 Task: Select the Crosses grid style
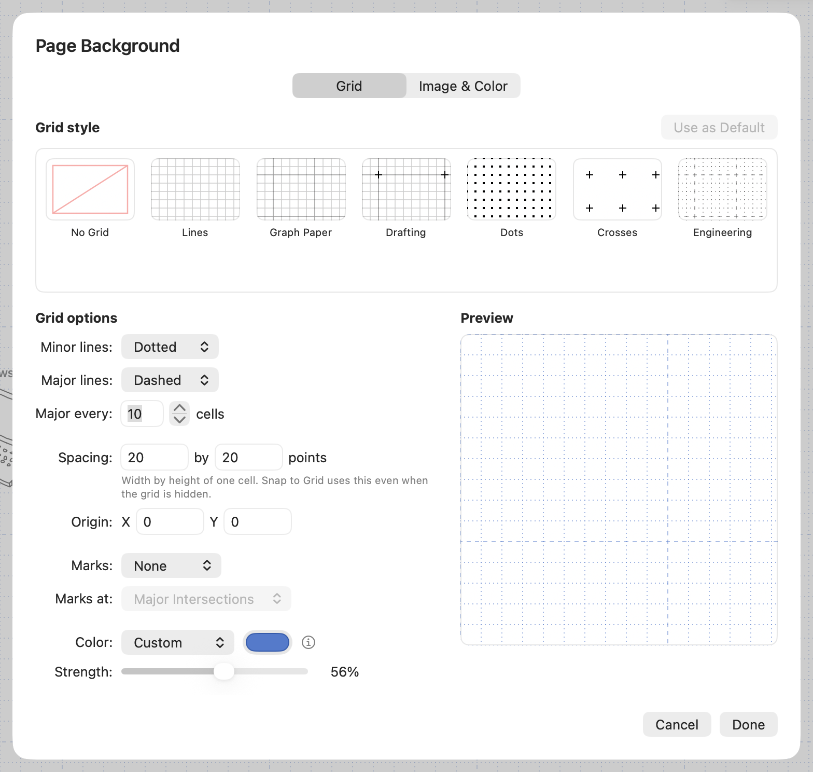tap(618, 189)
